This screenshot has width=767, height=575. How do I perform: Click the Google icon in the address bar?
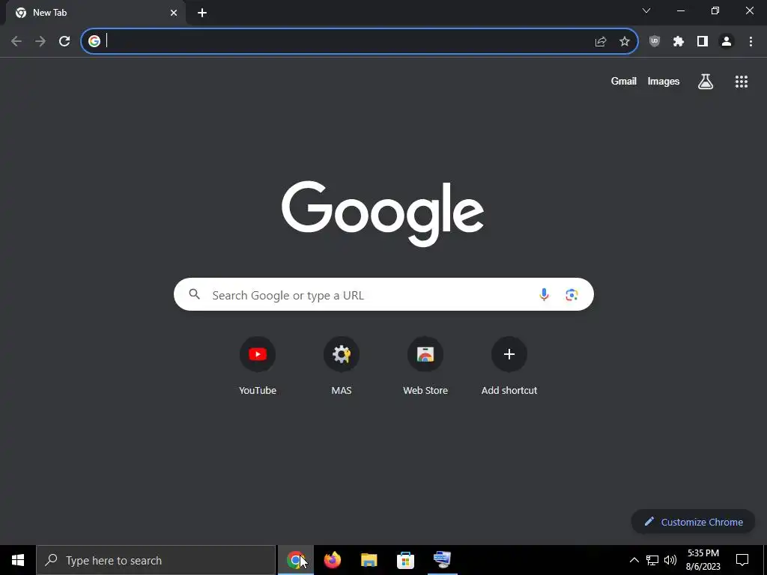tap(94, 41)
